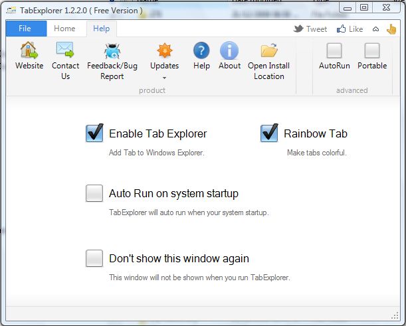Open the Help question mark icon
The image size is (406, 326).
click(201, 50)
